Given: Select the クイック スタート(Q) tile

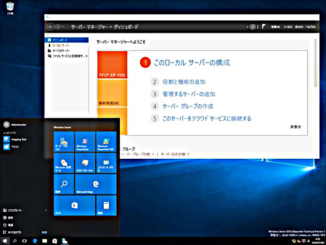Looking at the screenshot, I should point(112,65).
